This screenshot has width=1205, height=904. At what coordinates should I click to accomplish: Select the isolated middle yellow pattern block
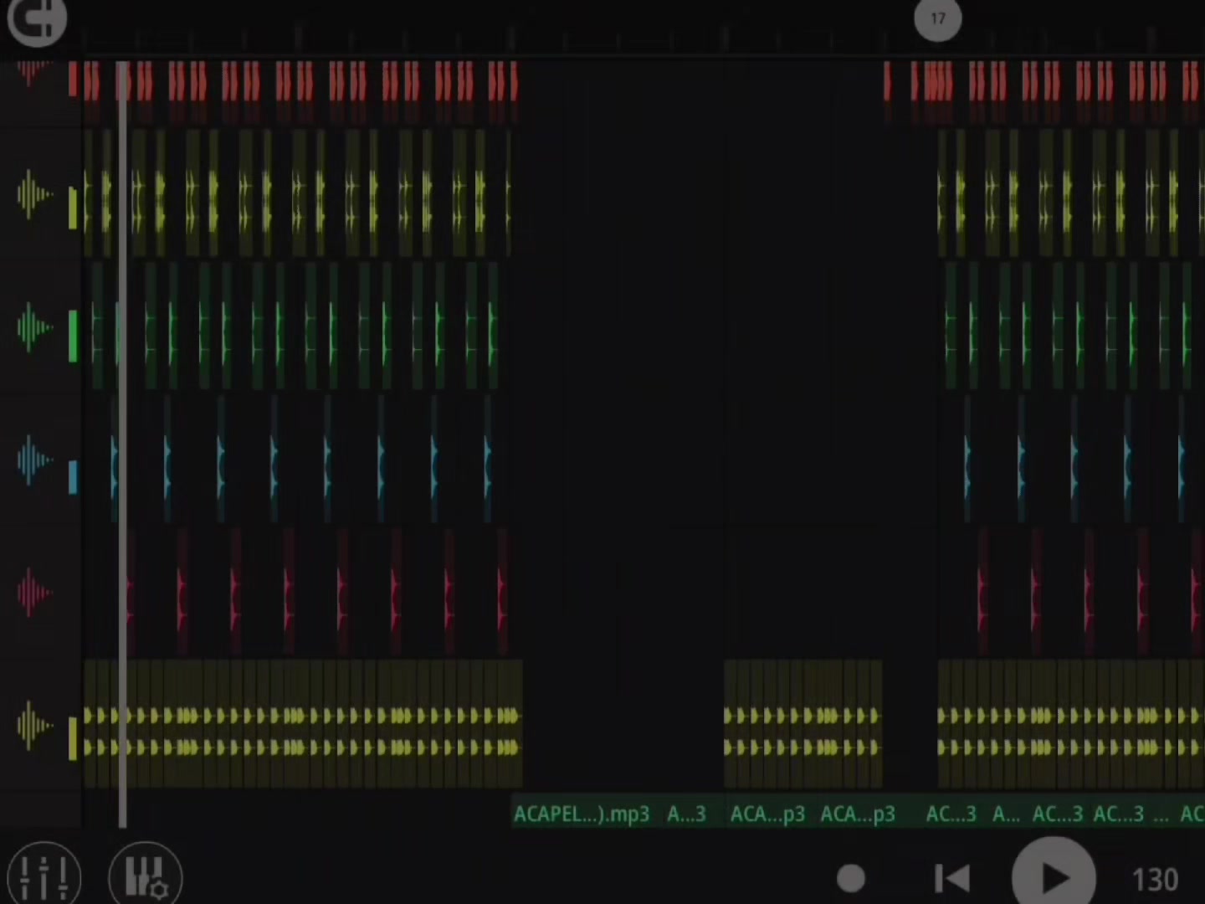(802, 723)
